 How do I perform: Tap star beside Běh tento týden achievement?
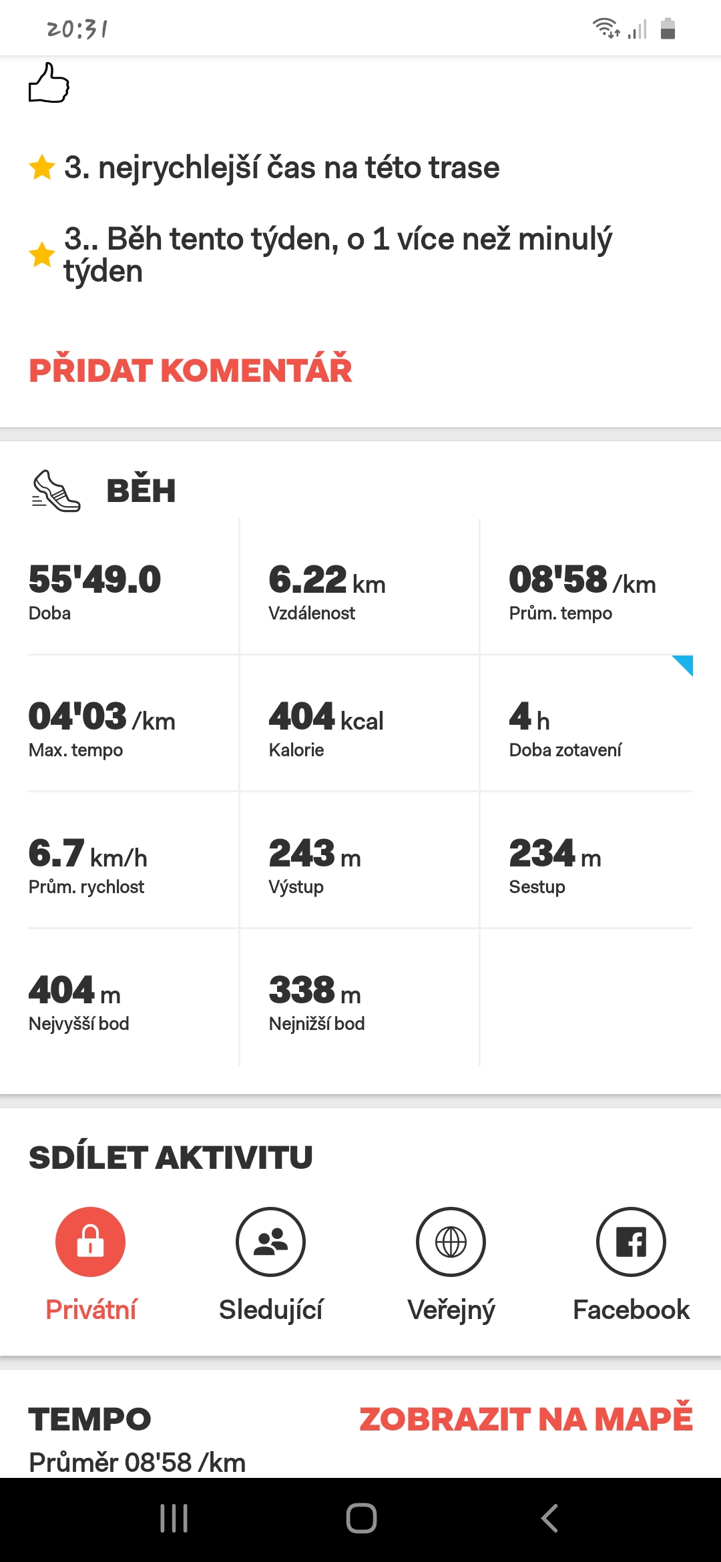click(x=42, y=254)
